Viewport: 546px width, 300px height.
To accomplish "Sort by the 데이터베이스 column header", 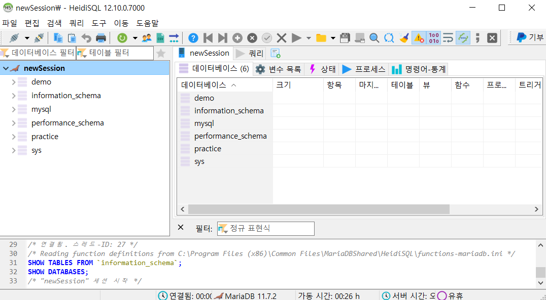I will 225,85.
